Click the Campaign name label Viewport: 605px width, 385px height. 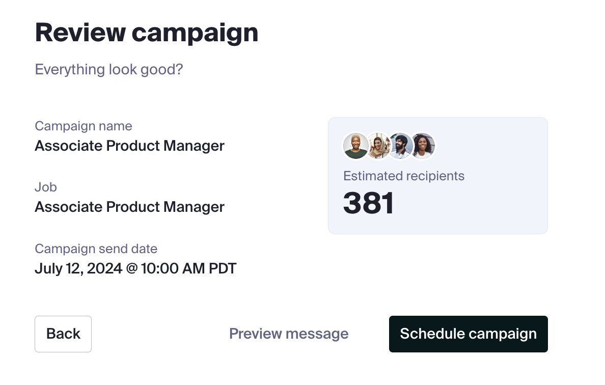[x=84, y=126]
